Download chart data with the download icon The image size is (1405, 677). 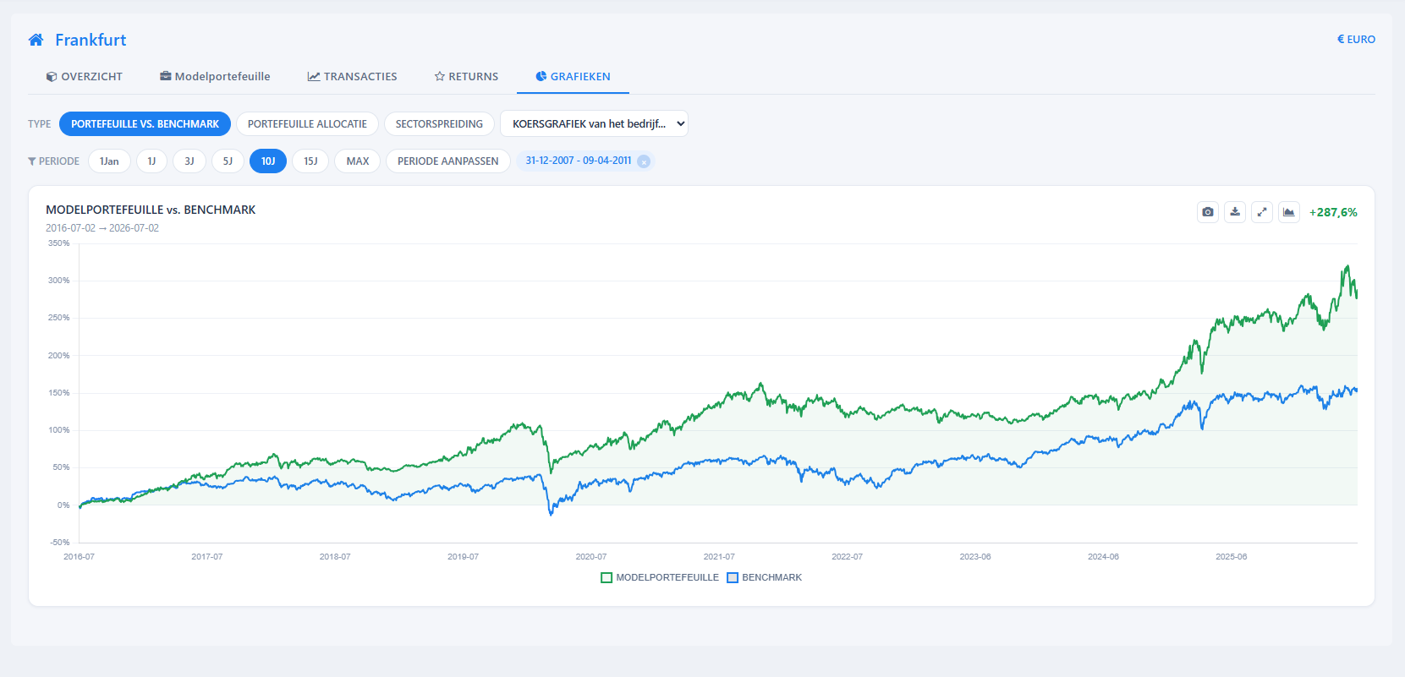coord(1235,212)
